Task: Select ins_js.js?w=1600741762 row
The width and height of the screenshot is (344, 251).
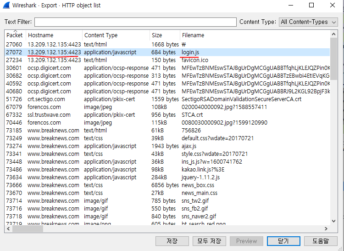Action: (x=167, y=162)
